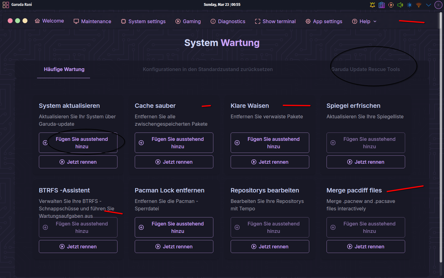Click the Klare Waisen card title
The height and width of the screenshot is (278, 444).
click(250, 106)
